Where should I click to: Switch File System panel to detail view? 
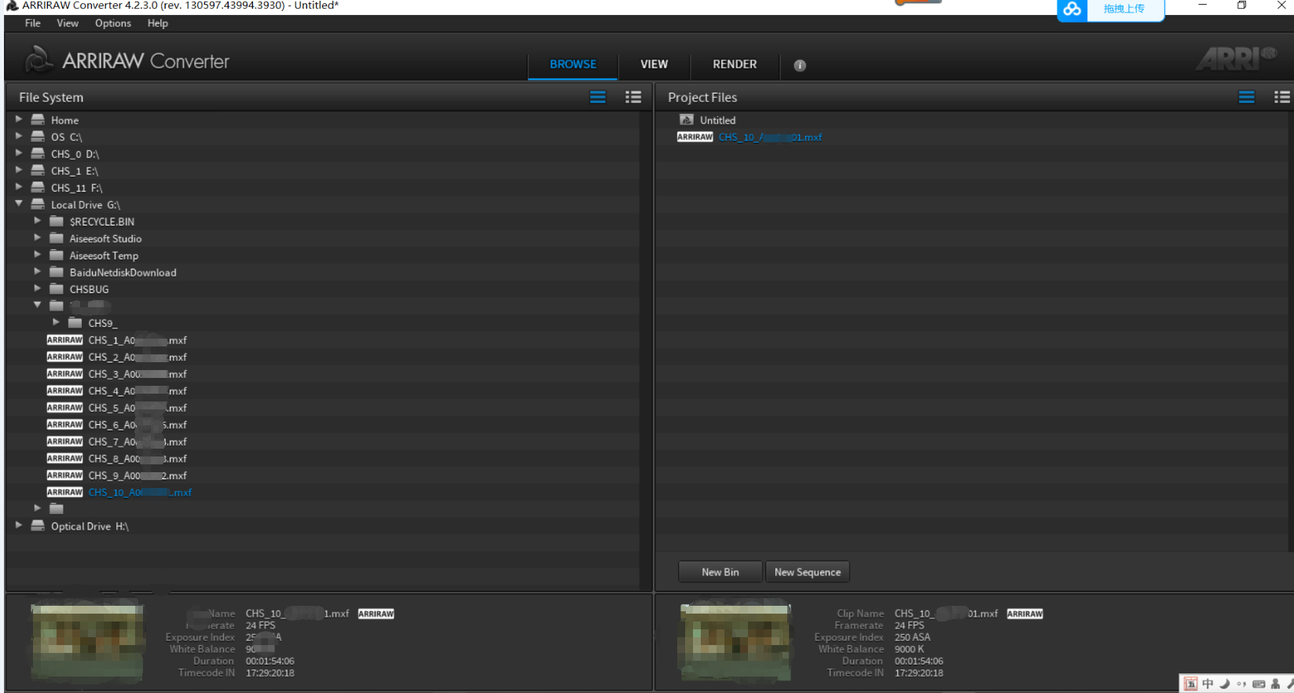click(633, 97)
